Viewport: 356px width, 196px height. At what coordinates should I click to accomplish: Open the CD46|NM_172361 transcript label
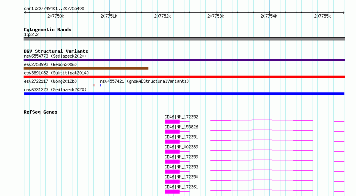click(x=182, y=187)
